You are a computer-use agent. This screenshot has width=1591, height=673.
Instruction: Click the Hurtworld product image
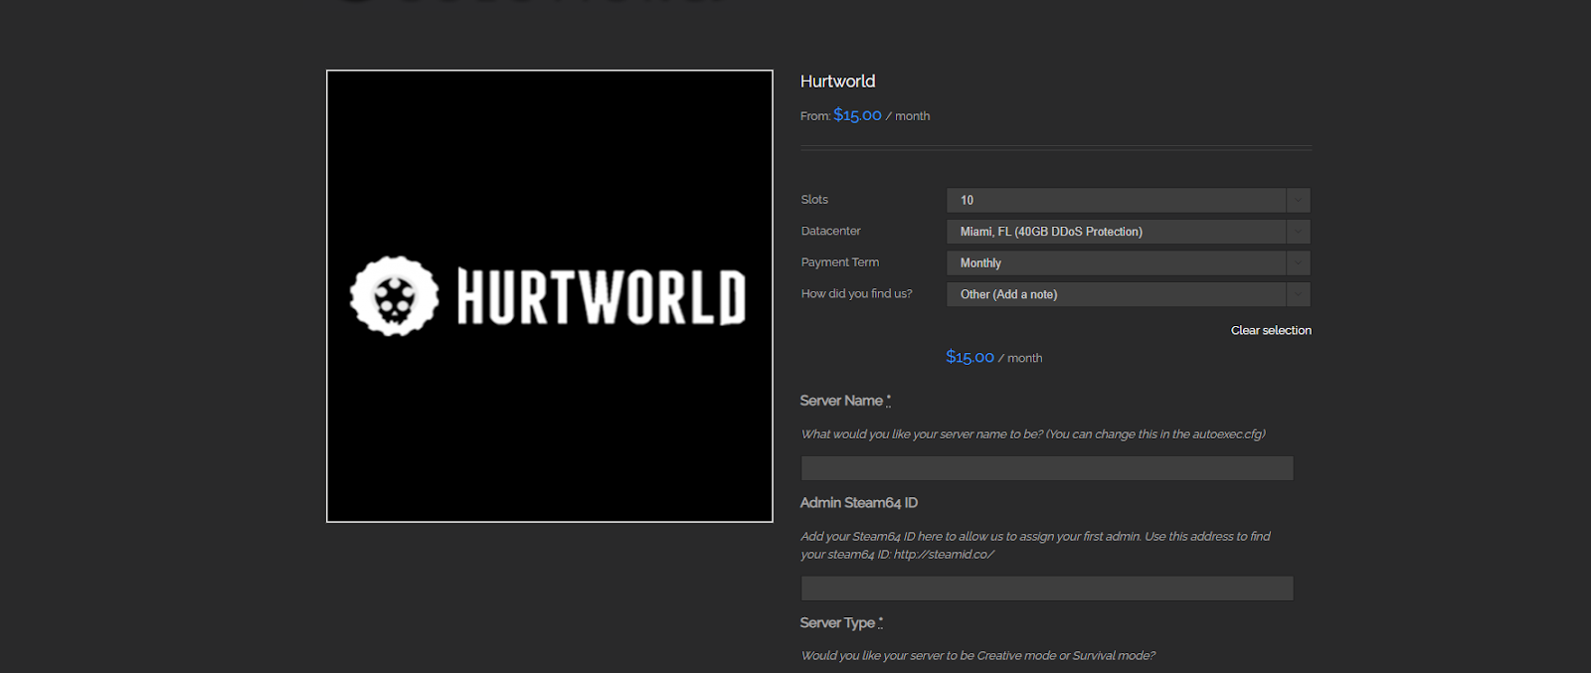[550, 296]
